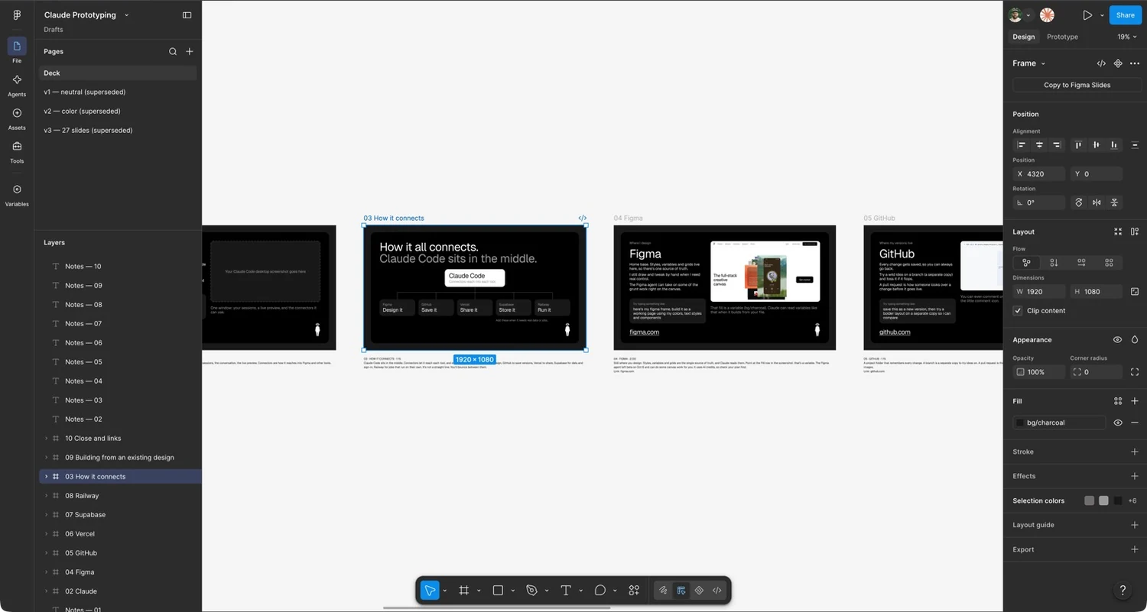Start presentation with the play icon
The width and height of the screenshot is (1147, 612).
tap(1087, 15)
